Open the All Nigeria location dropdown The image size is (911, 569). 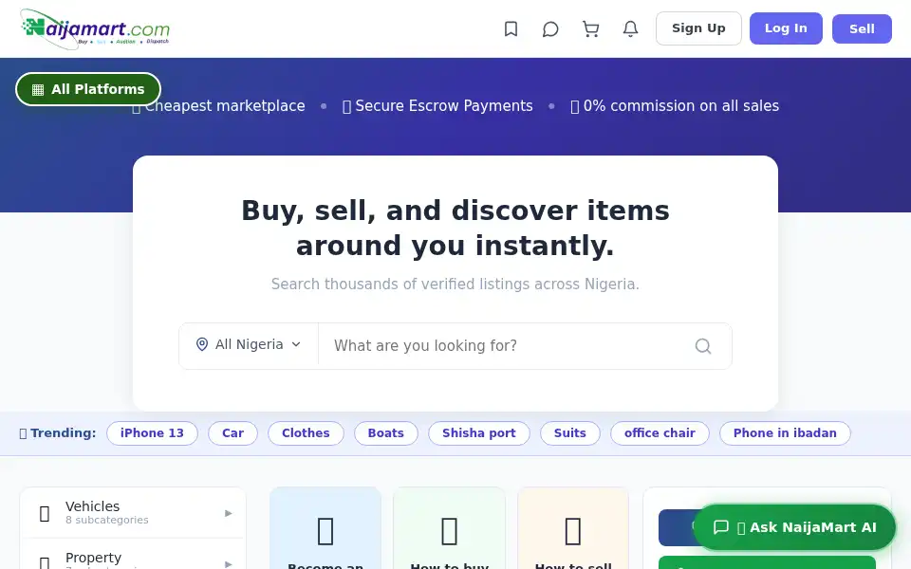point(249,345)
